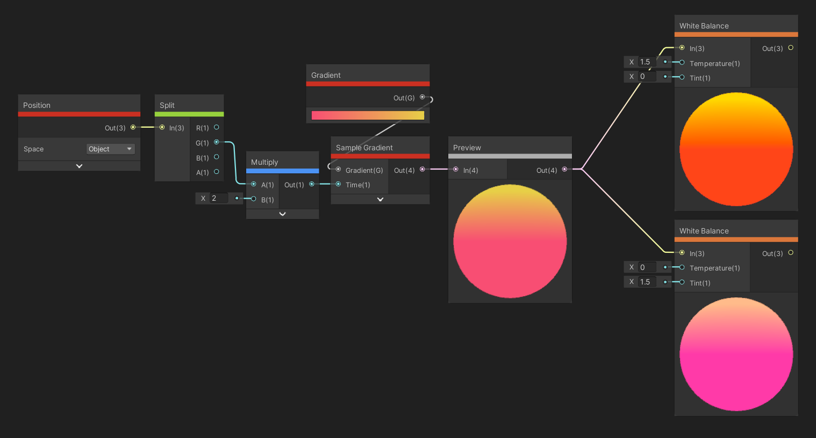Viewport: 816px width, 438px height.
Task: Click top White Balance Temperature field 1.5
Action: [x=647, y=62]
